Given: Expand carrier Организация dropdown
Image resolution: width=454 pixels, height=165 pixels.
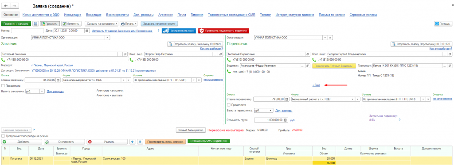Looking at the screenshot, I should coord(325,38).
